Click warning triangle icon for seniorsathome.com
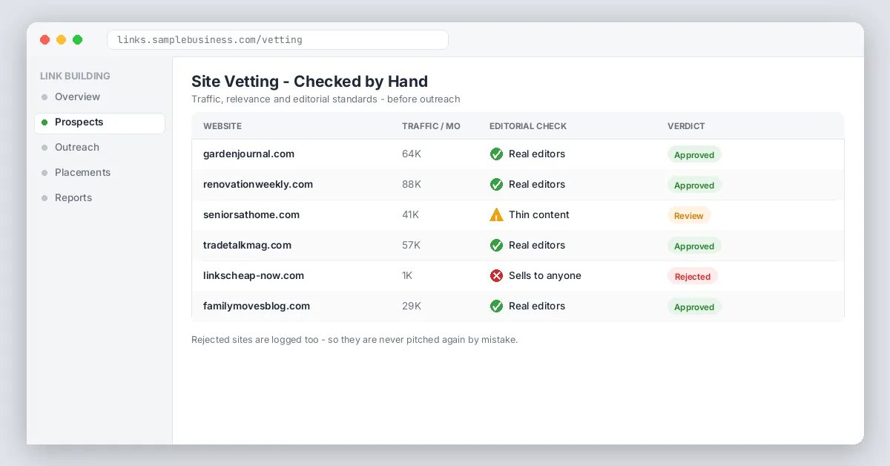This screenshot has height=466, width=890. (x=497, y=215)
